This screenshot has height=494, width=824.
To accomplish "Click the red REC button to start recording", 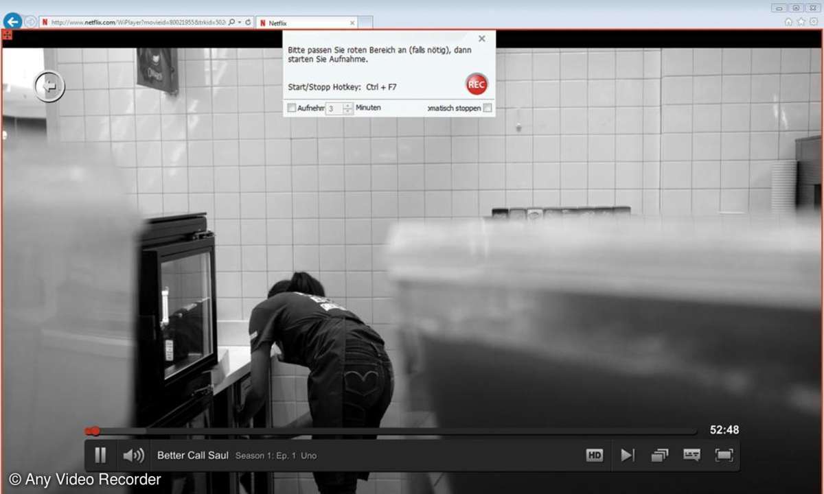I will 476,84.
